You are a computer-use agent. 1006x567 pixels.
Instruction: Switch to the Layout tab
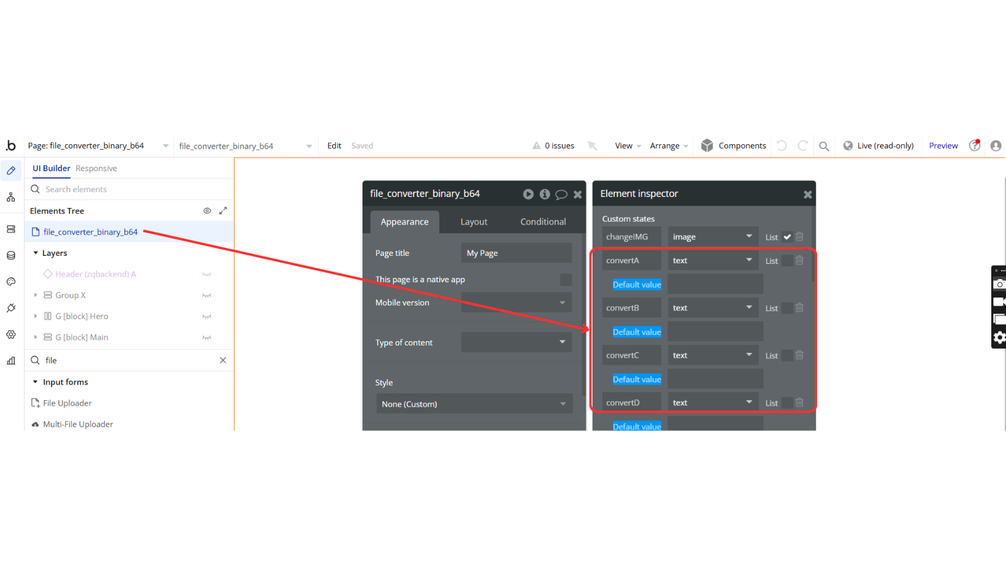click(x=474, y=222)
